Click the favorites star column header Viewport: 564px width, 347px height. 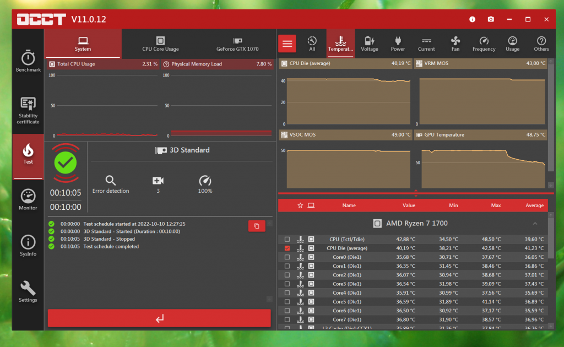300,205
